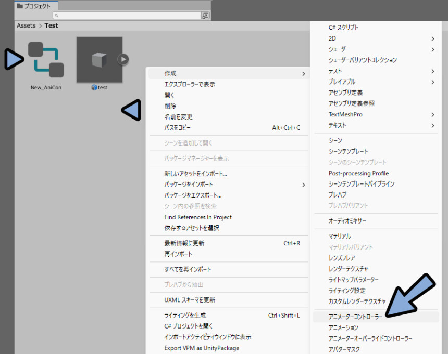Go to the Test breadcrumb folder
Viewport: 448px width, 354px height.
pyautogui.click(x=51, y=25)
